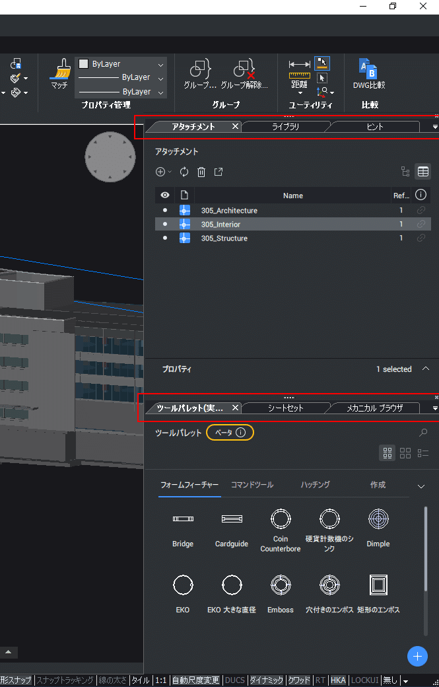The image size is (439, 687).
Task: Toggle visibility dot of 305_Structure
Action: 165,238
